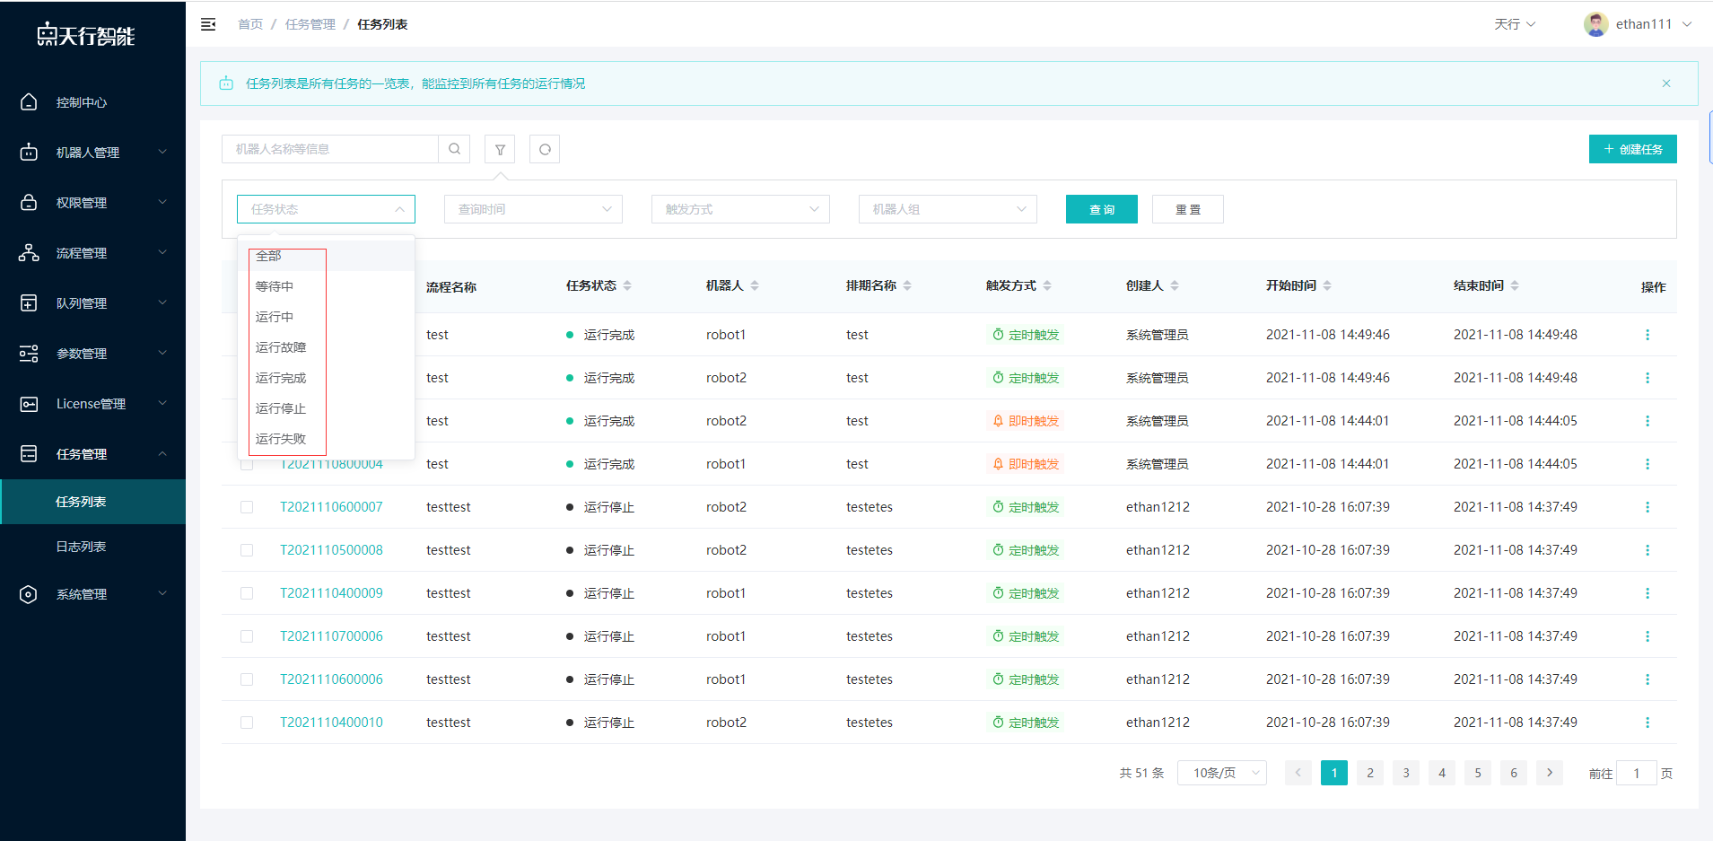The image size is (1713, 841).
Task: Click the 权限管理 lock icon
Action: click(x=29, y=203)
